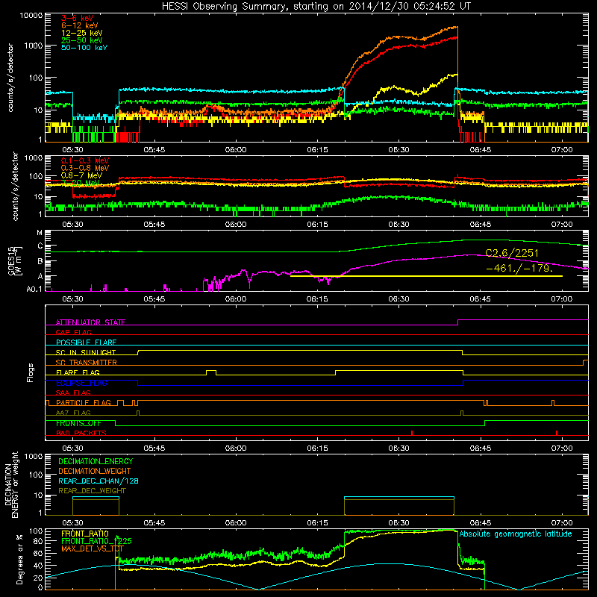
Task: Click the SC_IN_SUNLIGHT flag label
Action: [86, 352]
